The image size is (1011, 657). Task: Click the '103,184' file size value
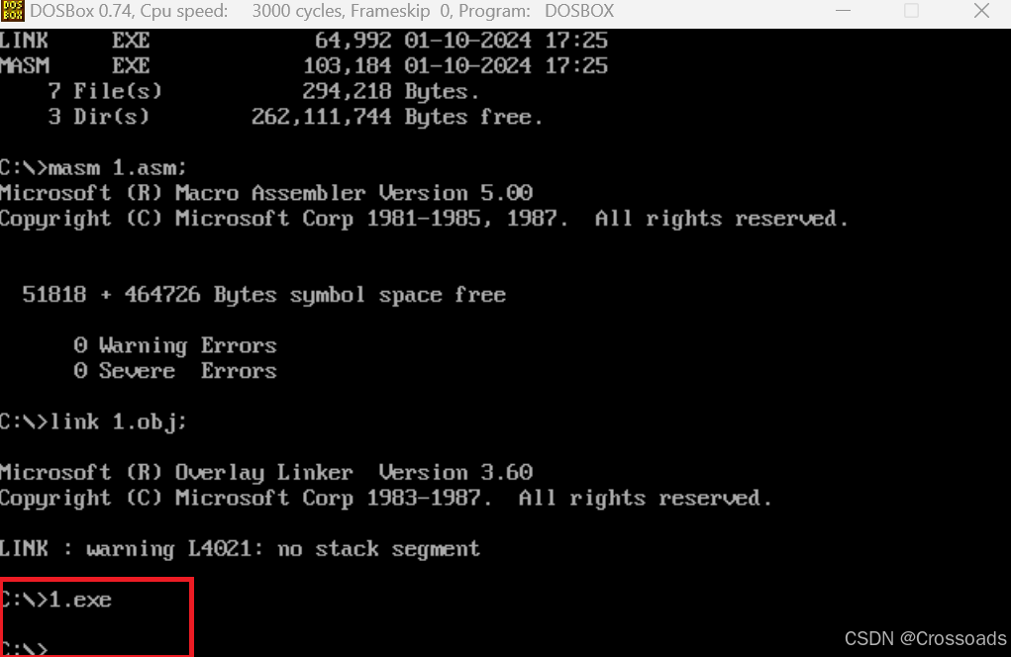[x=347, y=65]
